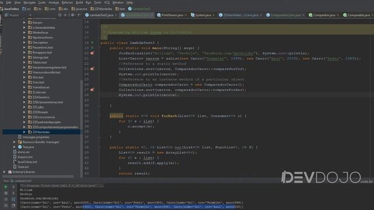The height and width of the screenshot is (210, 374).
Task: Click the src breadcrumb folder
Action: tap(26, 9)
